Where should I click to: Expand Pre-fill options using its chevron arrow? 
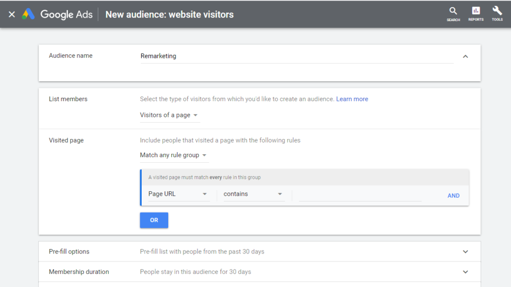[x=465, y=252]
